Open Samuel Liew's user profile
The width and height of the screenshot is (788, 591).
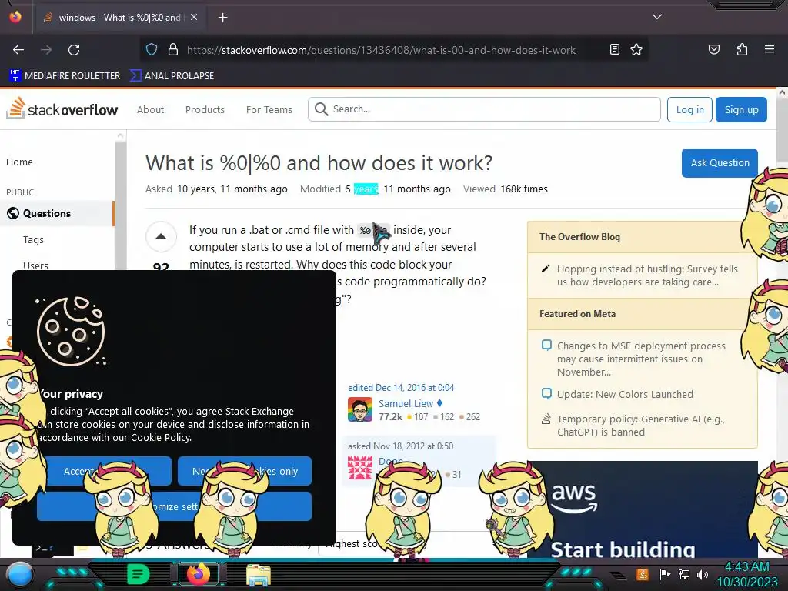pyautogui.click(x=406, y=403)
